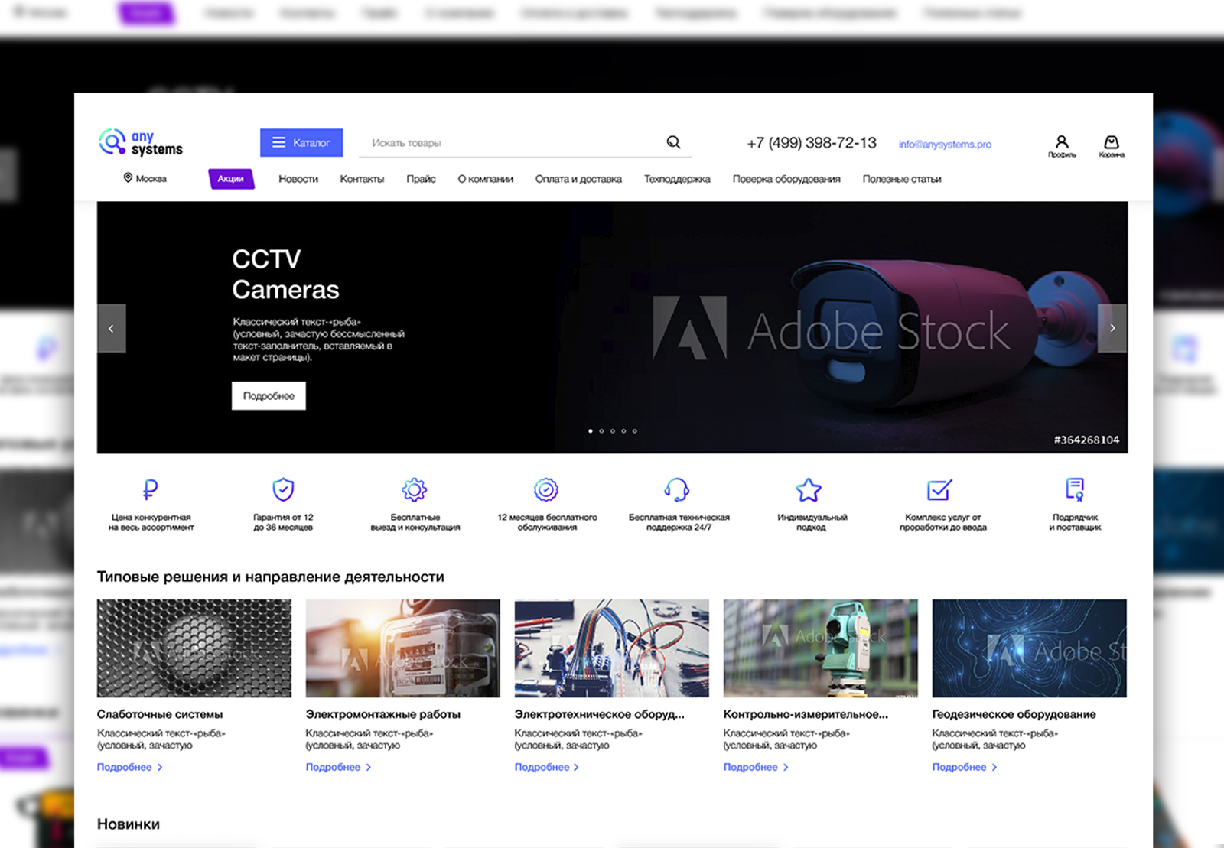The image size is (1224, 848).
Task: Open the Контрольно-измерительное thumbnail image
Action: pyautogui.click(x=821, y=648)
